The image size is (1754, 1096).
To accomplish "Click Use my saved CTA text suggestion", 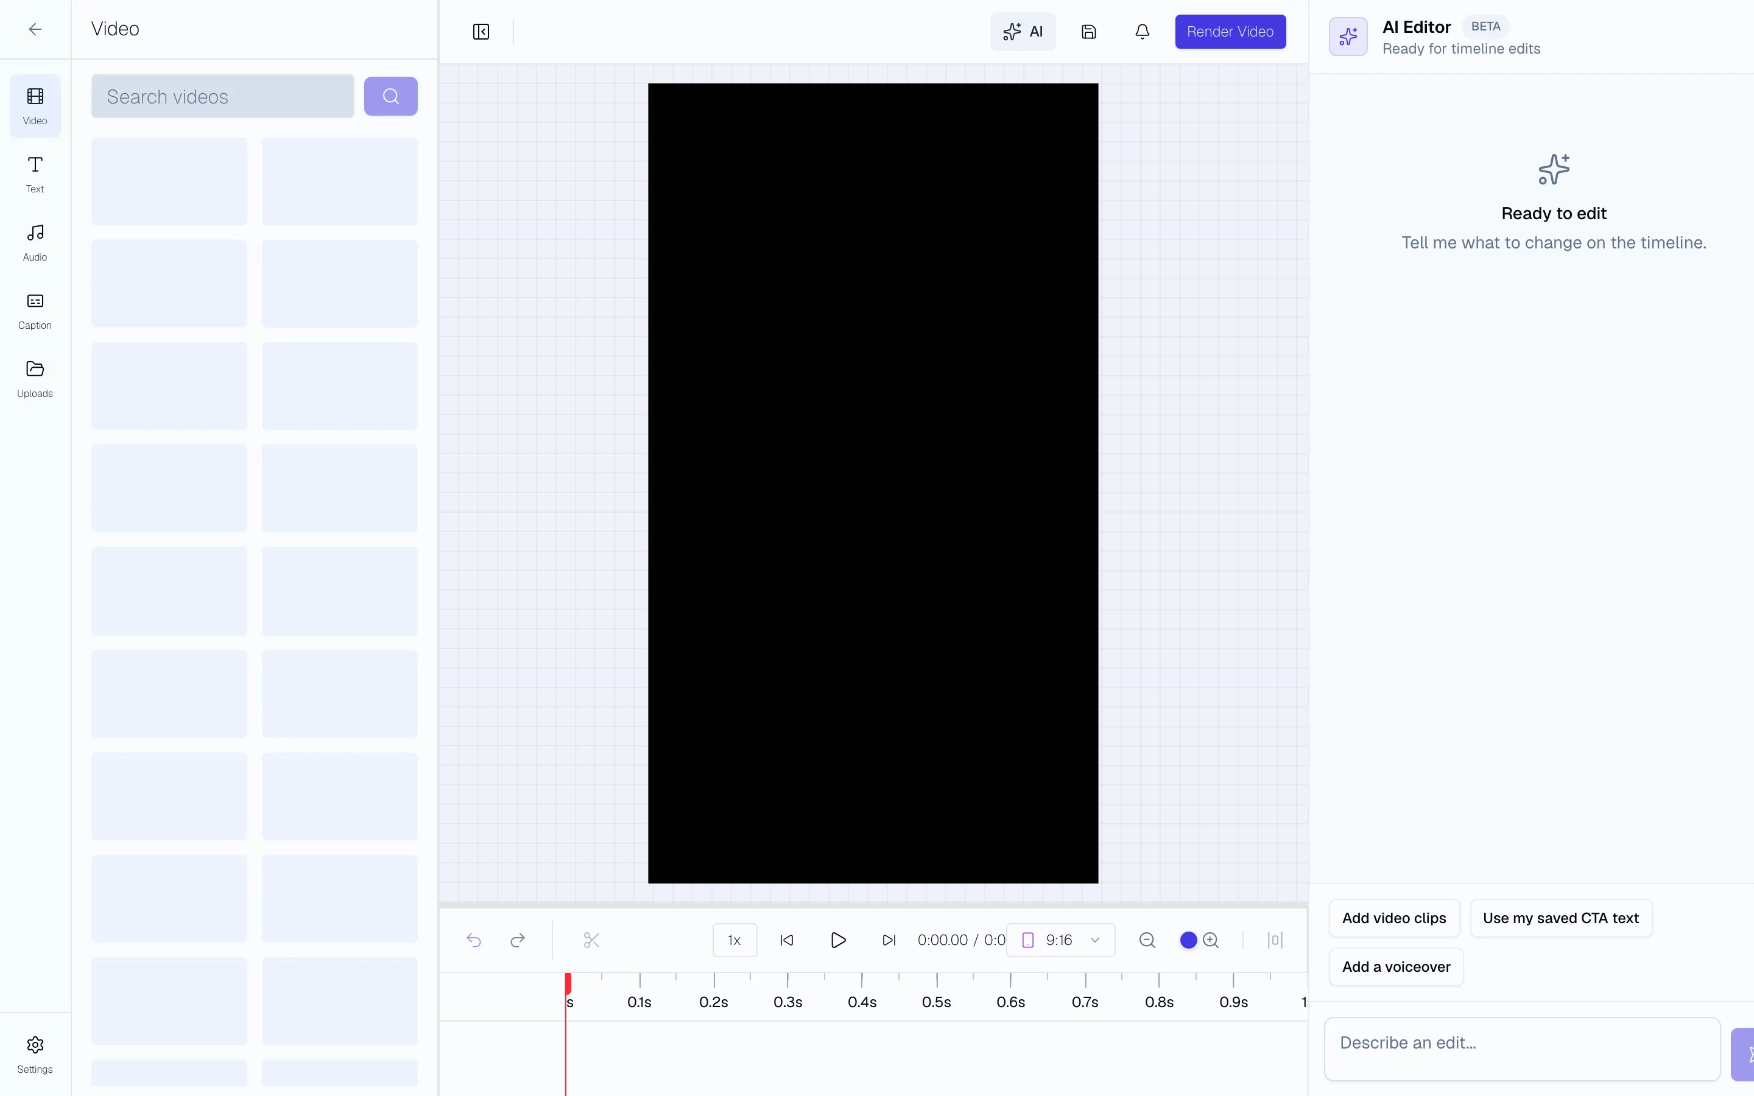I will coord(1560,918).
